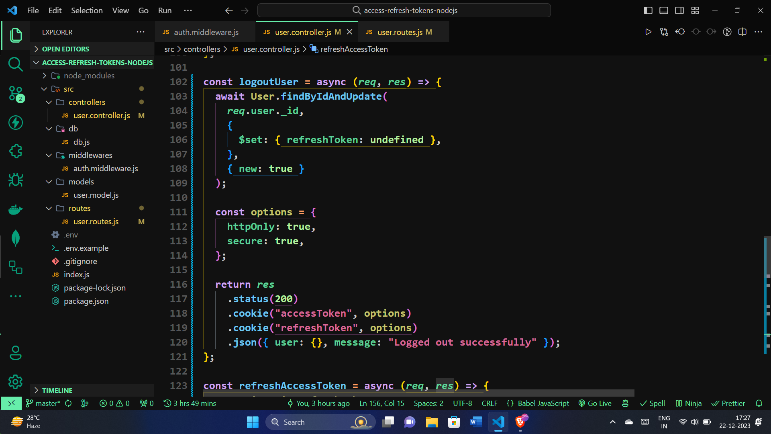Screen dimensions: 771x434
Task: Open the Selection menu
Action: 87,10
